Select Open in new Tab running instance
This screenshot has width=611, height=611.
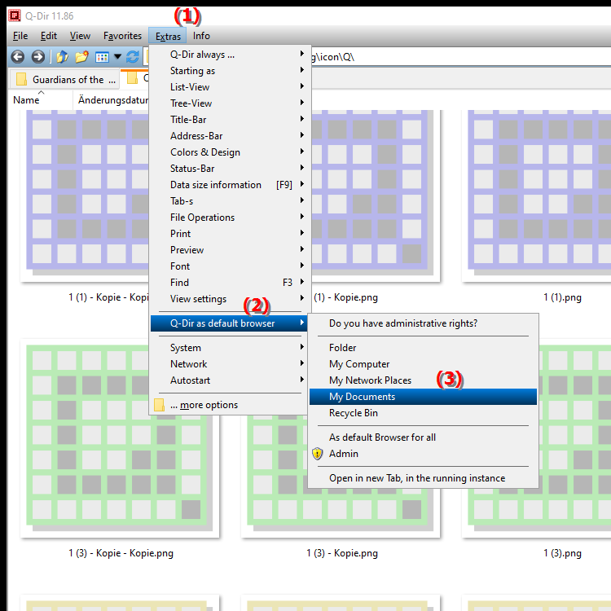point(423,478)
